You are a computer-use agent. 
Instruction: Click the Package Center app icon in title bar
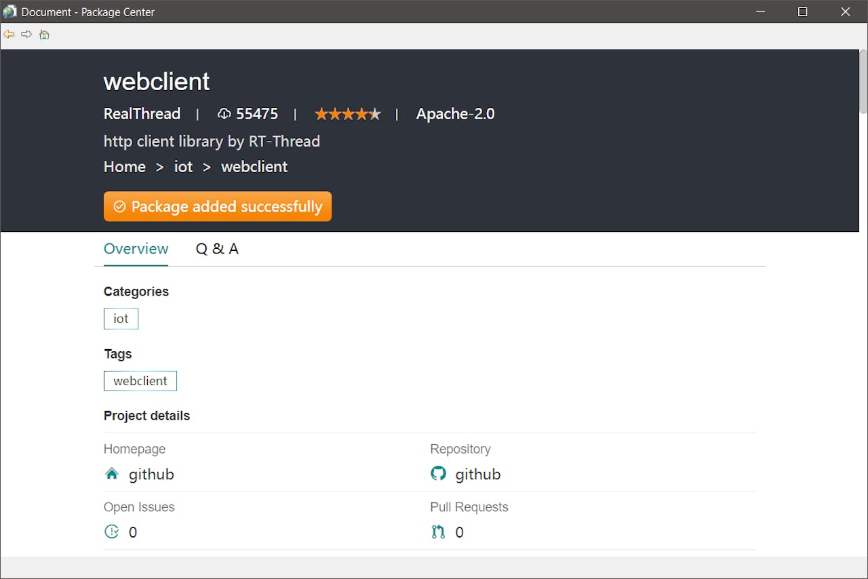coord(9,12)
